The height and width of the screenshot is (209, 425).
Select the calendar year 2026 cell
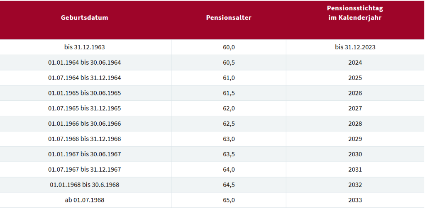pos(355,93)
